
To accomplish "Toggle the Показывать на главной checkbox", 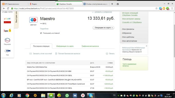I will (x=41, y=33).
